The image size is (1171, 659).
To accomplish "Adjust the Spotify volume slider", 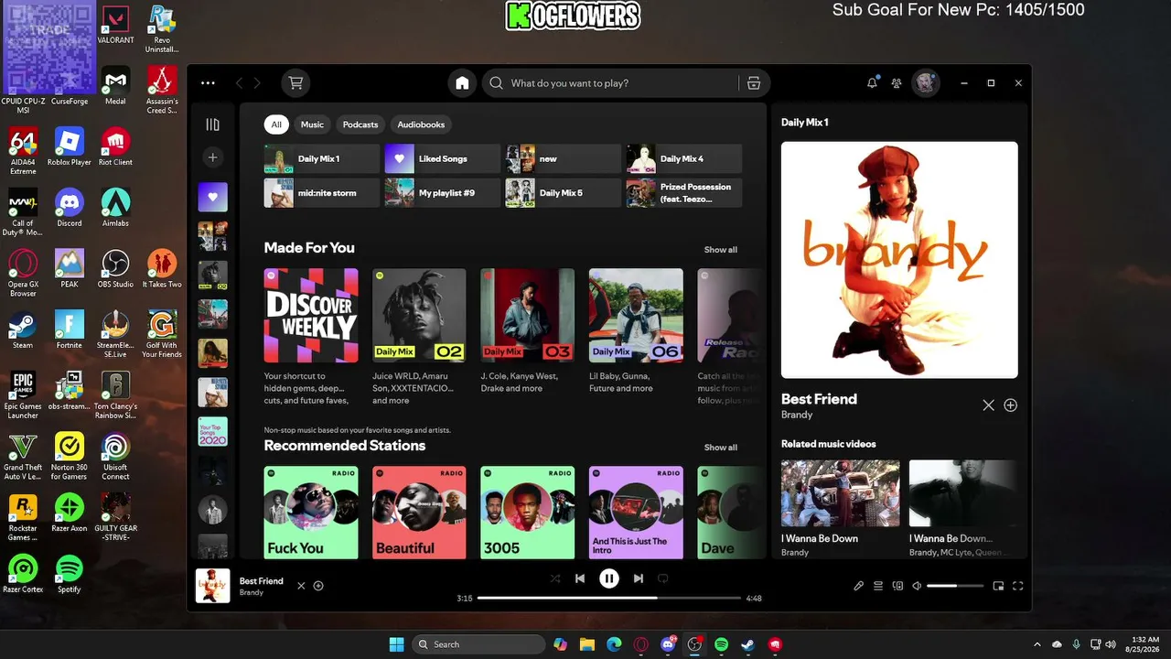I will point(955,586).
